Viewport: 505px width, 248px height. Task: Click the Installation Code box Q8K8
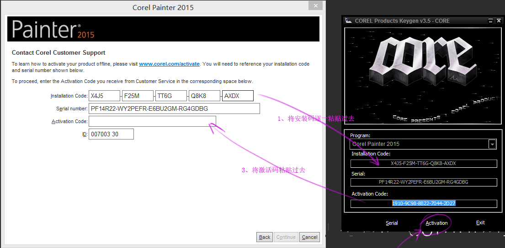(x=204, y=96)
